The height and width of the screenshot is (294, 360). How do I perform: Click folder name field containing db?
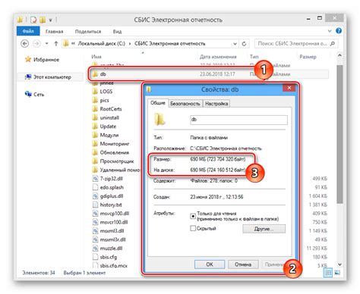click(x=238, y=120)
